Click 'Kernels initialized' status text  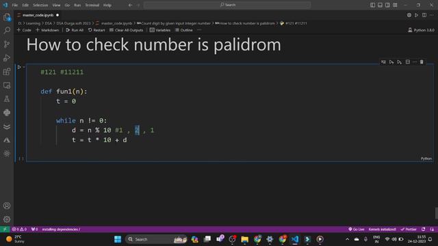tap(382, 230)
